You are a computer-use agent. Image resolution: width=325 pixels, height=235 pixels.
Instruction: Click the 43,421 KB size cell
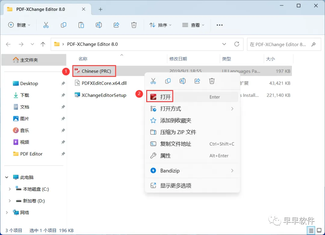(280, 83)
